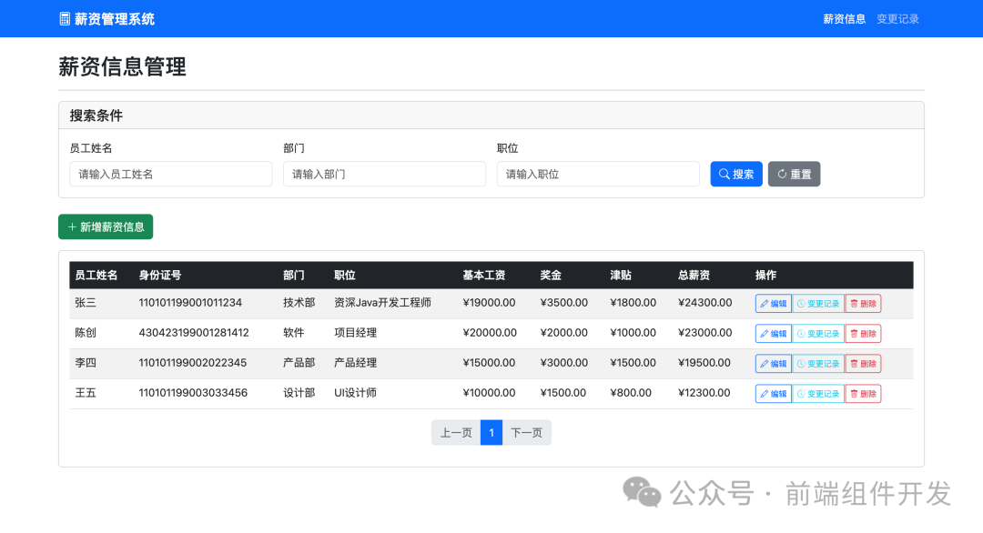This screenshot has height=533, width=983.
Task: Click the 总薪资 column header
Action: pyautogui.click(x=694, y=275)
